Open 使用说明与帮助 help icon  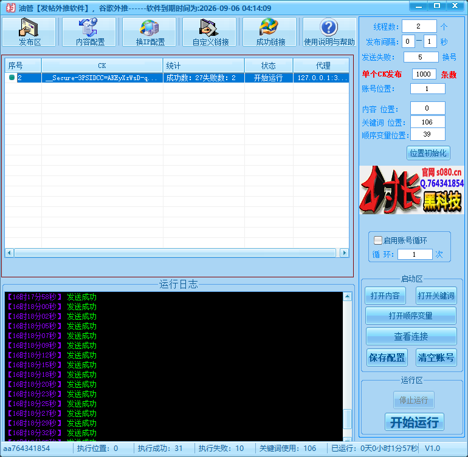click(x=329, y=32)
